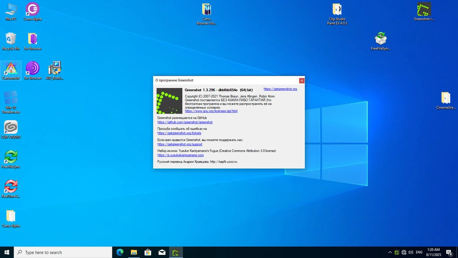Select the FreeFileSync installer icon at the upper right

(x=381, y=41)
